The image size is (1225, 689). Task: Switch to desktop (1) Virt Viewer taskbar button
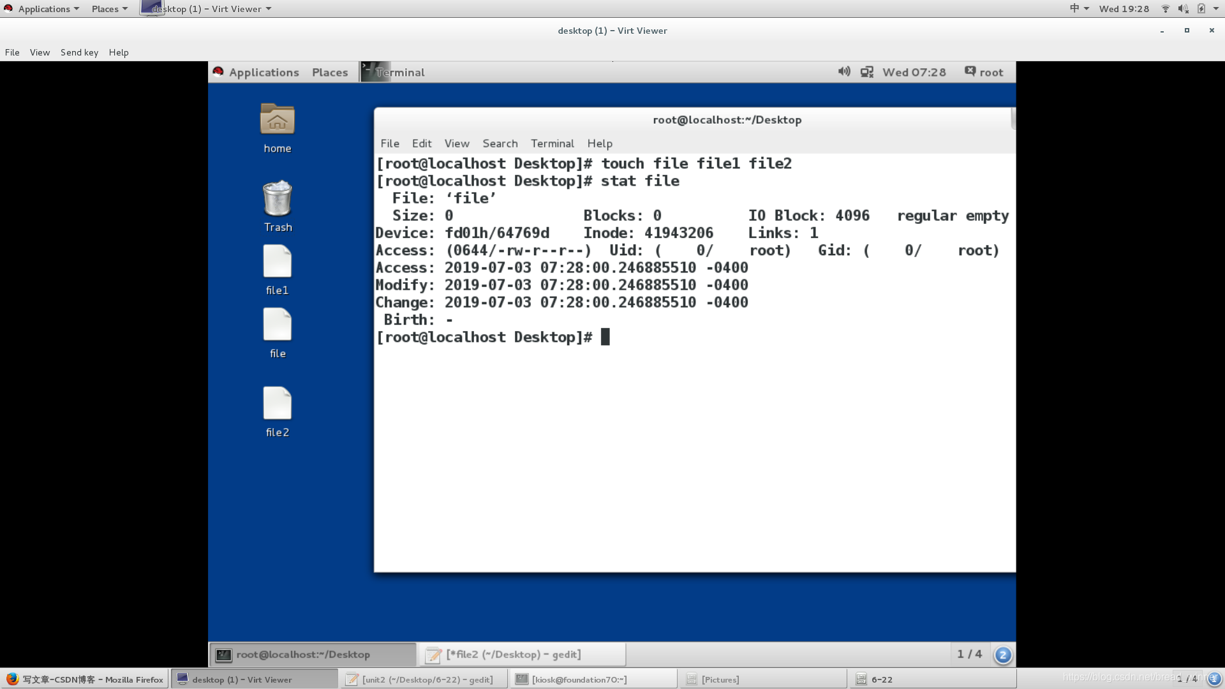(254, 679)
